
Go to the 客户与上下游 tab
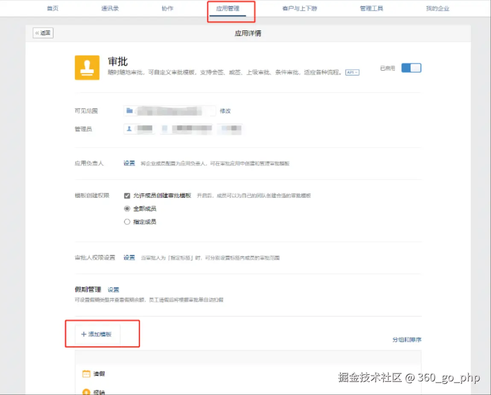click(x=300, y=9)
